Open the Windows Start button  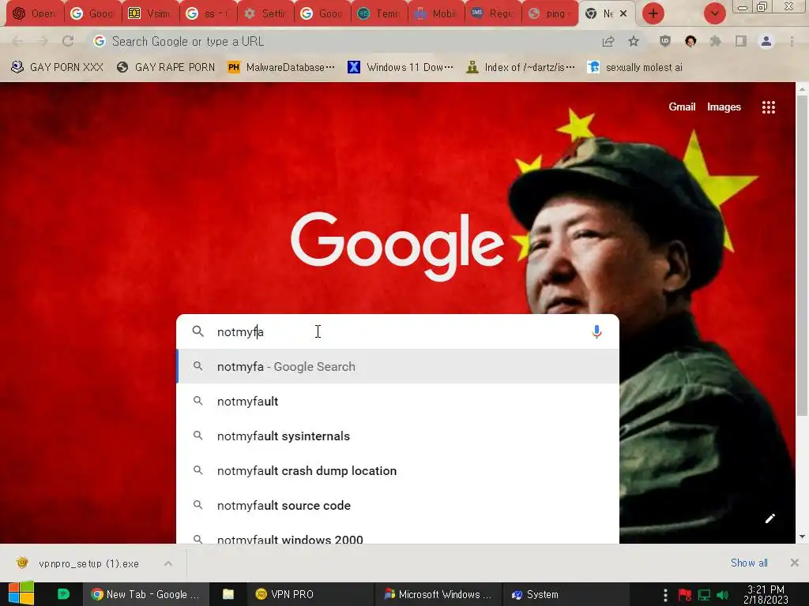(21, 593)
